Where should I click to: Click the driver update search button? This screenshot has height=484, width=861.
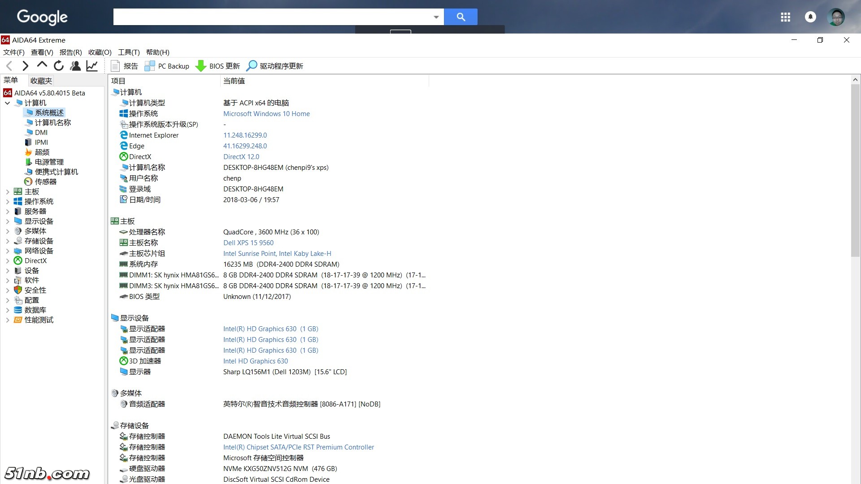click(275, 66)
